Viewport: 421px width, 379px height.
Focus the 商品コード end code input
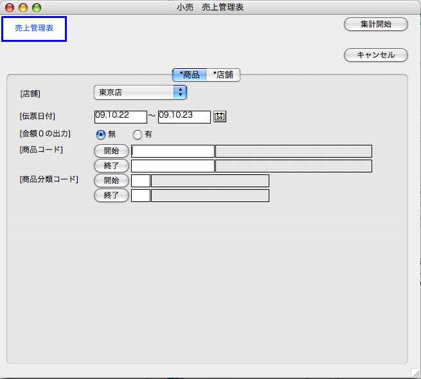pyautogui.click(x=173, y=166)
